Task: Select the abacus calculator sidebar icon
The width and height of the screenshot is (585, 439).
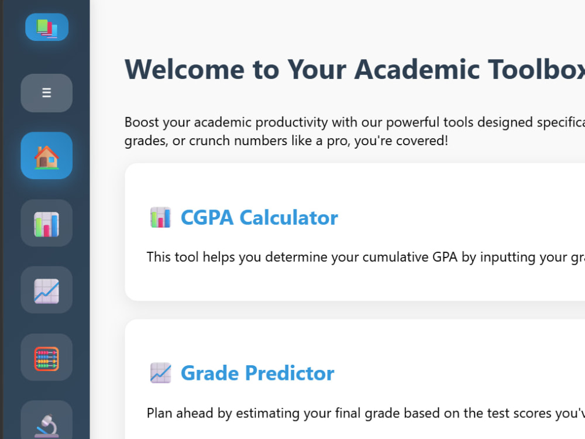Action: [47, 357]
